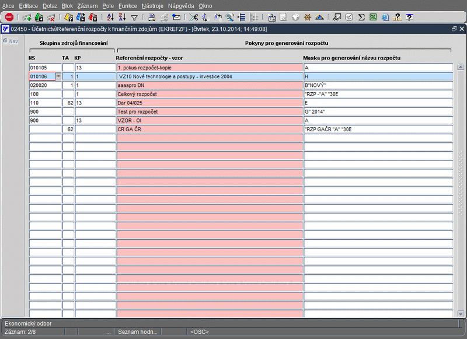
Task: Click the Sigma sum toolbar icon
Action: [361, 18]
